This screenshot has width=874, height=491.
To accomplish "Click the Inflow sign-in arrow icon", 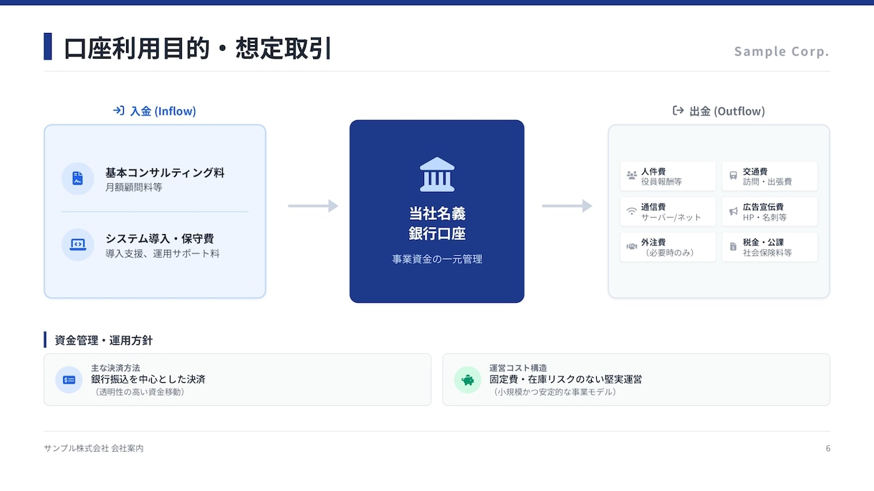I will (119, 111).
